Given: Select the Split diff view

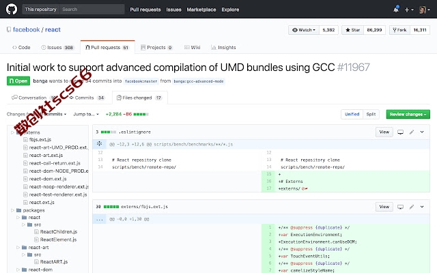Looking at the screenshot, I should (371, 114).
